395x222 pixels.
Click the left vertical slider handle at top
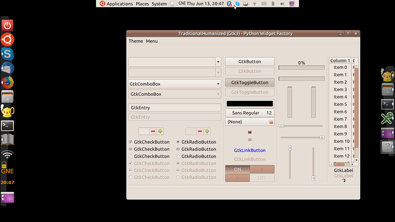point(290,148)
